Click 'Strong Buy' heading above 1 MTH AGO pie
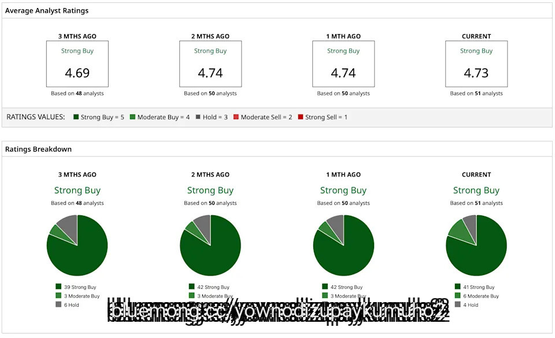The image size is (555, 338). [343, 190]
